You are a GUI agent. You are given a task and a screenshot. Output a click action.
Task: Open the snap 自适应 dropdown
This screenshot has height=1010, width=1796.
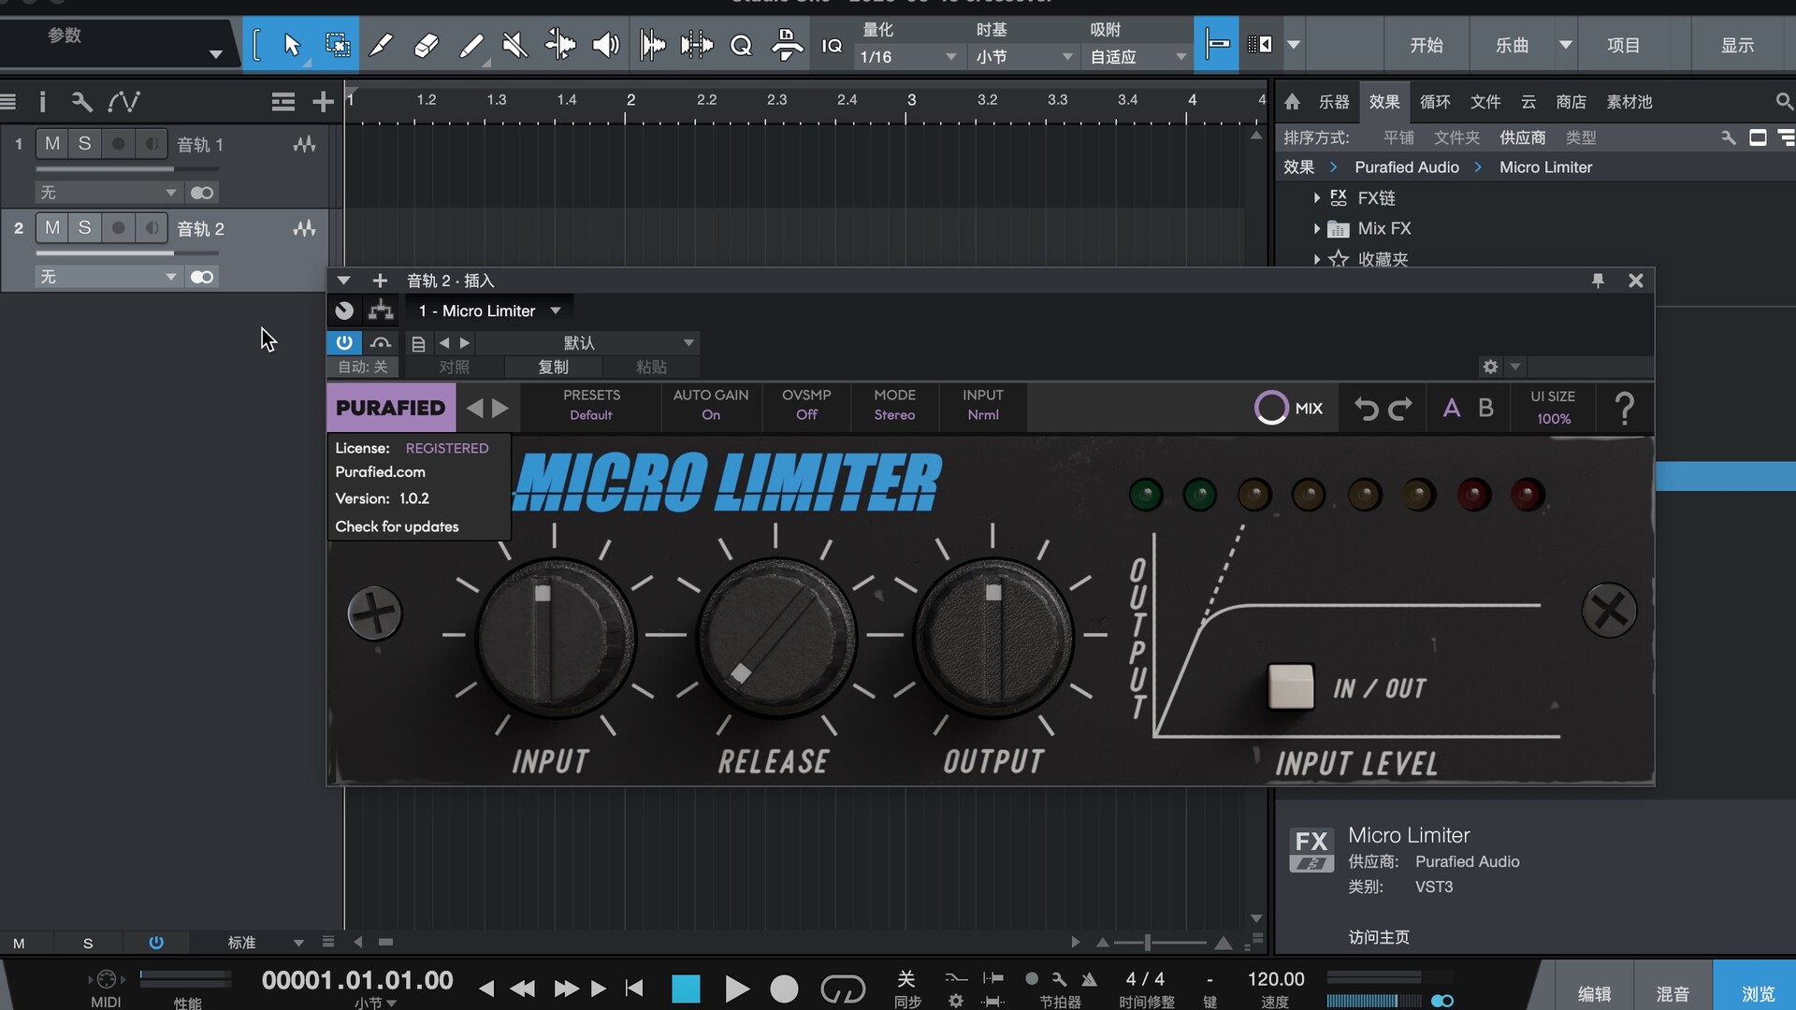[1137, 57]
